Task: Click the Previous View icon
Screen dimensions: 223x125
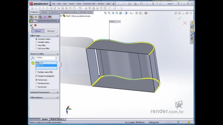Action: coord(113,13)
